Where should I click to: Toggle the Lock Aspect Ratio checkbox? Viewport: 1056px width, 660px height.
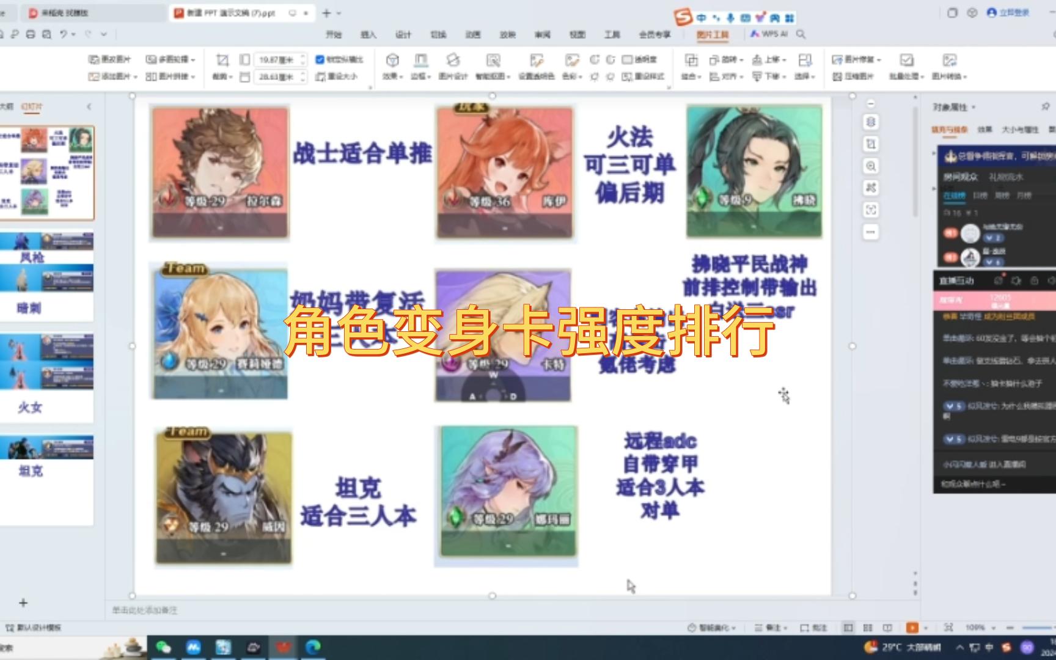pos(320,60)
